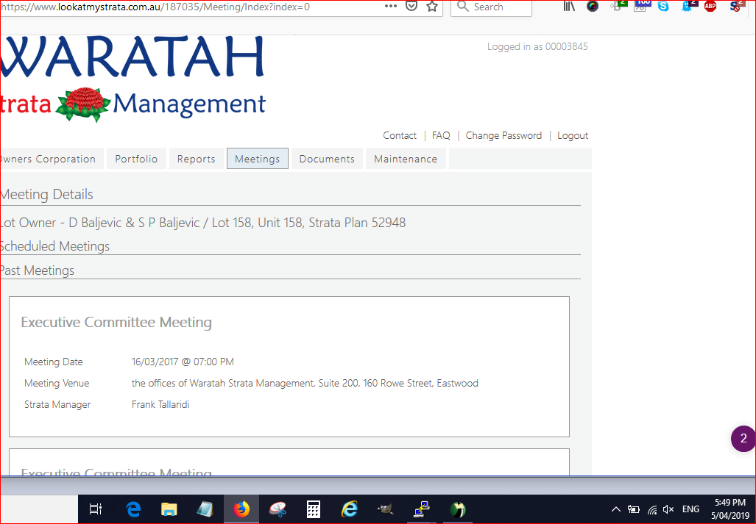The image size is (756, 524).
Task: Click the Scheduled Meetings heading
Action: click(x=55, y=246)
